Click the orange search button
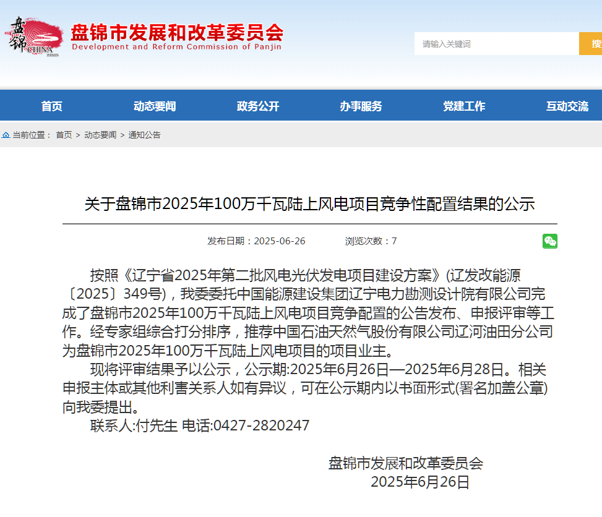 [592, 44]
